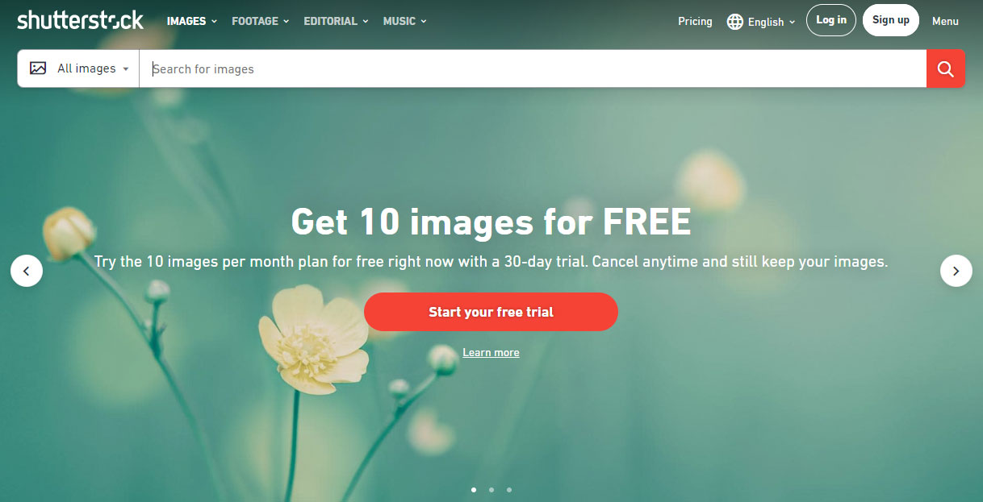This screenshot has width=983, height=502.
Task: Open the Footage menu
Action: tap(261, 21)
